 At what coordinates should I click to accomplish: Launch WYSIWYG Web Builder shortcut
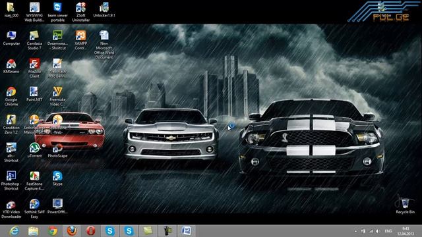point(34,12)
